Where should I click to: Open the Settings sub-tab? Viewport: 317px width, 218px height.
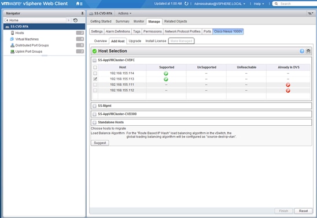click(97, 31)
